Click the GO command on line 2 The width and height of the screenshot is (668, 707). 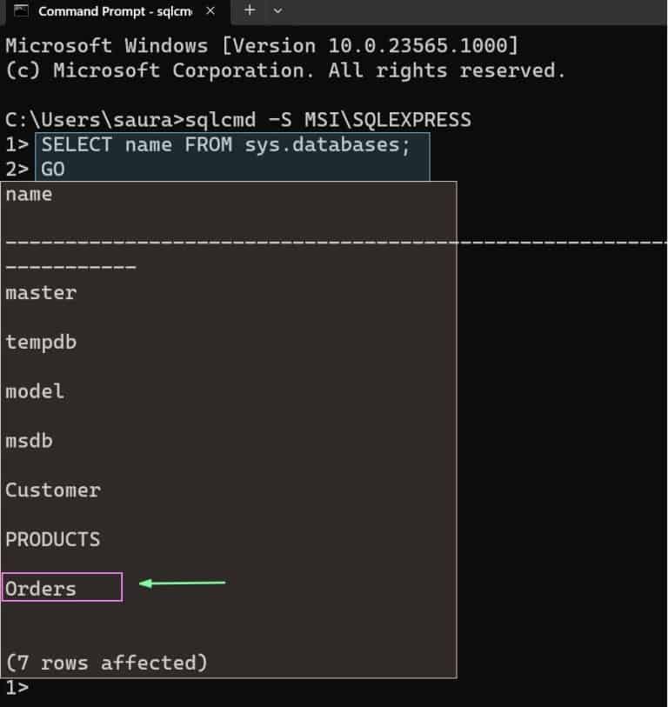pyautogui.click(x=54, y=169)
